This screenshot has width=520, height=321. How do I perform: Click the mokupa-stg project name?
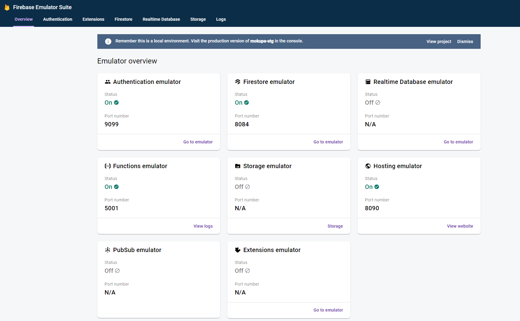tap(262, 41)
